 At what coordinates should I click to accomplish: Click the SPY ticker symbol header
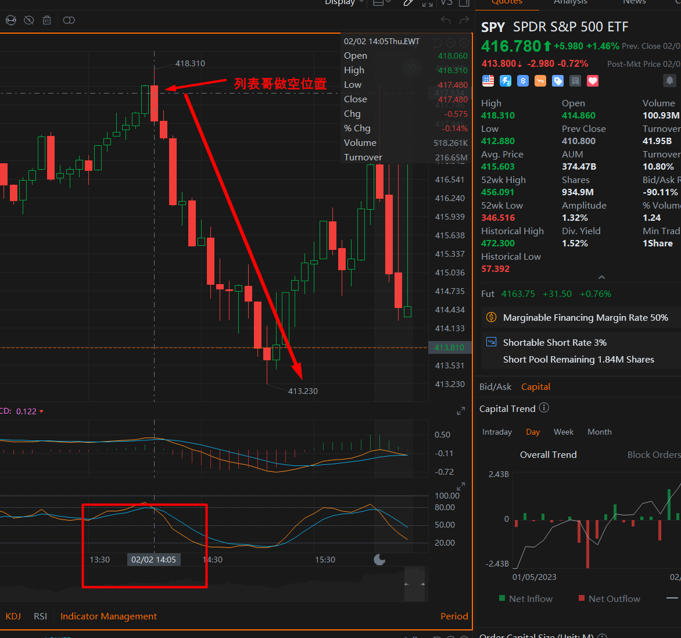point(493,27)
